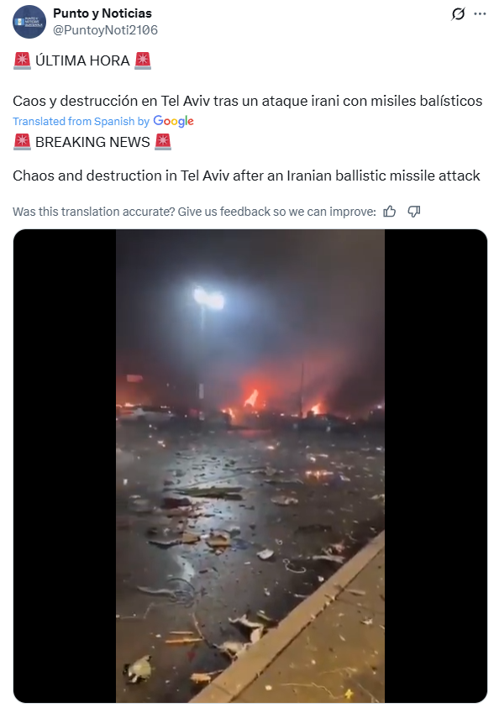Open the three-dot more options menu
494x713 pixels.
480,14
